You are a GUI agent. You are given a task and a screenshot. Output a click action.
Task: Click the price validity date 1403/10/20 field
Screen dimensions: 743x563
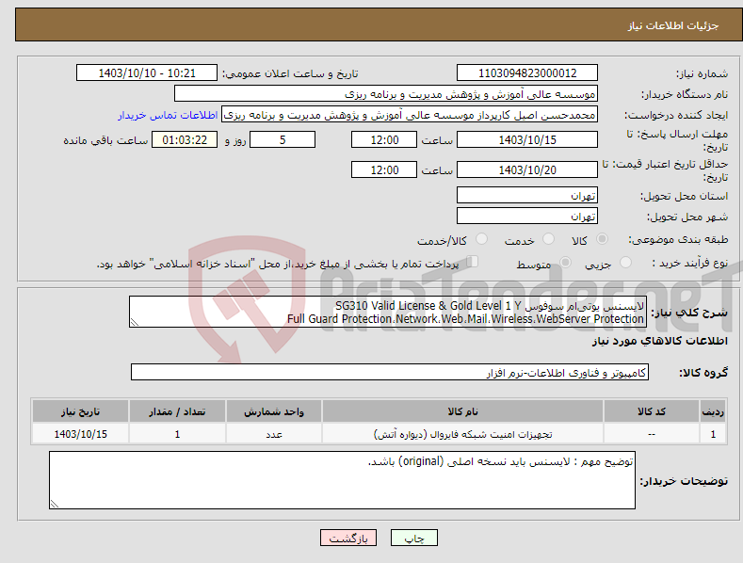point(527,169)
